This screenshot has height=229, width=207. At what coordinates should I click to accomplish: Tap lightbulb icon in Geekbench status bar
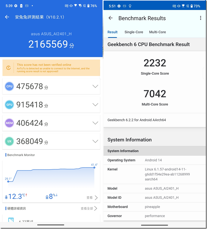tap(130, 6)
